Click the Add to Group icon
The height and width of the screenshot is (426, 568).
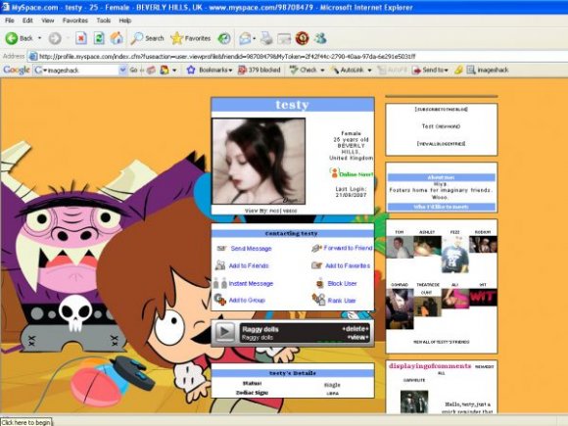click(x=220, y=300)
